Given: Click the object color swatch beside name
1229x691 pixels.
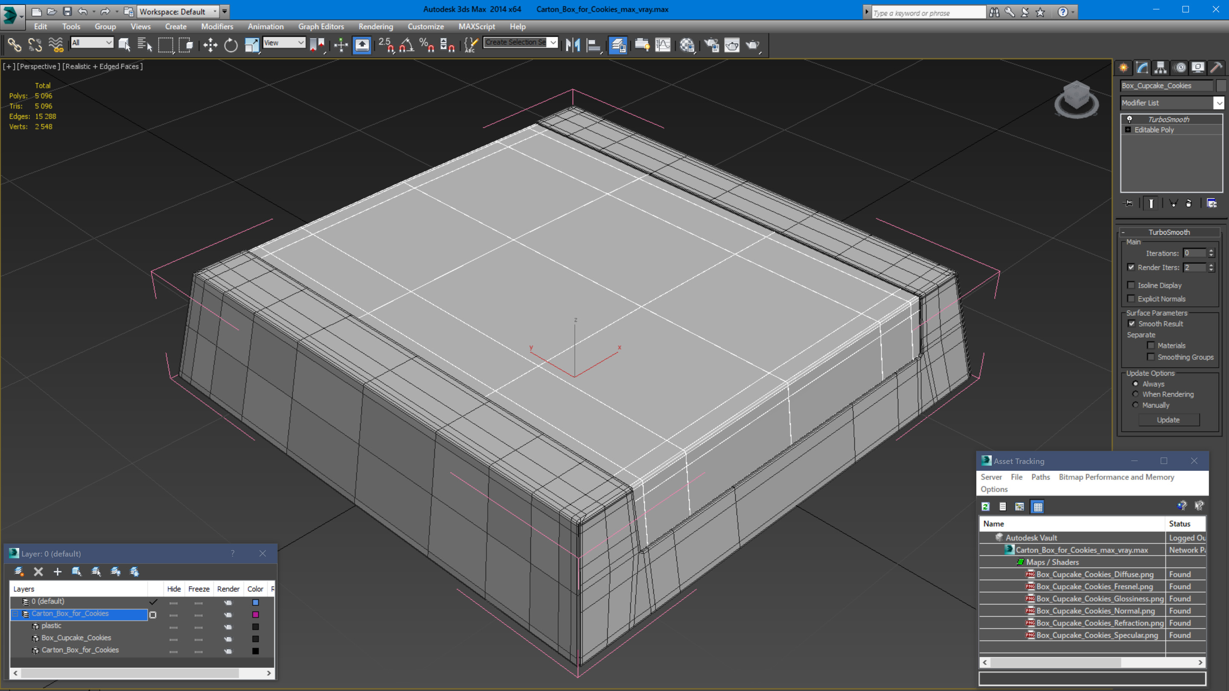Looking at the screenshot, I should click(1221, 85).
